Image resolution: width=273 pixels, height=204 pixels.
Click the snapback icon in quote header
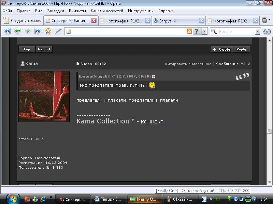(x=154, y=76)
